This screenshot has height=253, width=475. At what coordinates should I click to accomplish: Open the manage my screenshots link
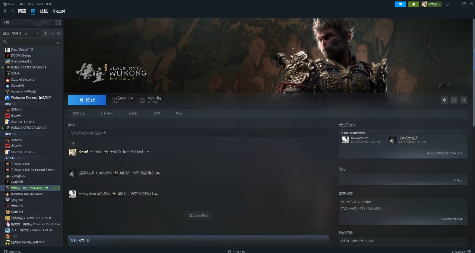click(x=452, y=219)
